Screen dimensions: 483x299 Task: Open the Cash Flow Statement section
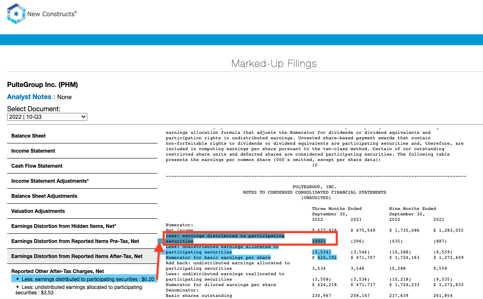[82, 166]
